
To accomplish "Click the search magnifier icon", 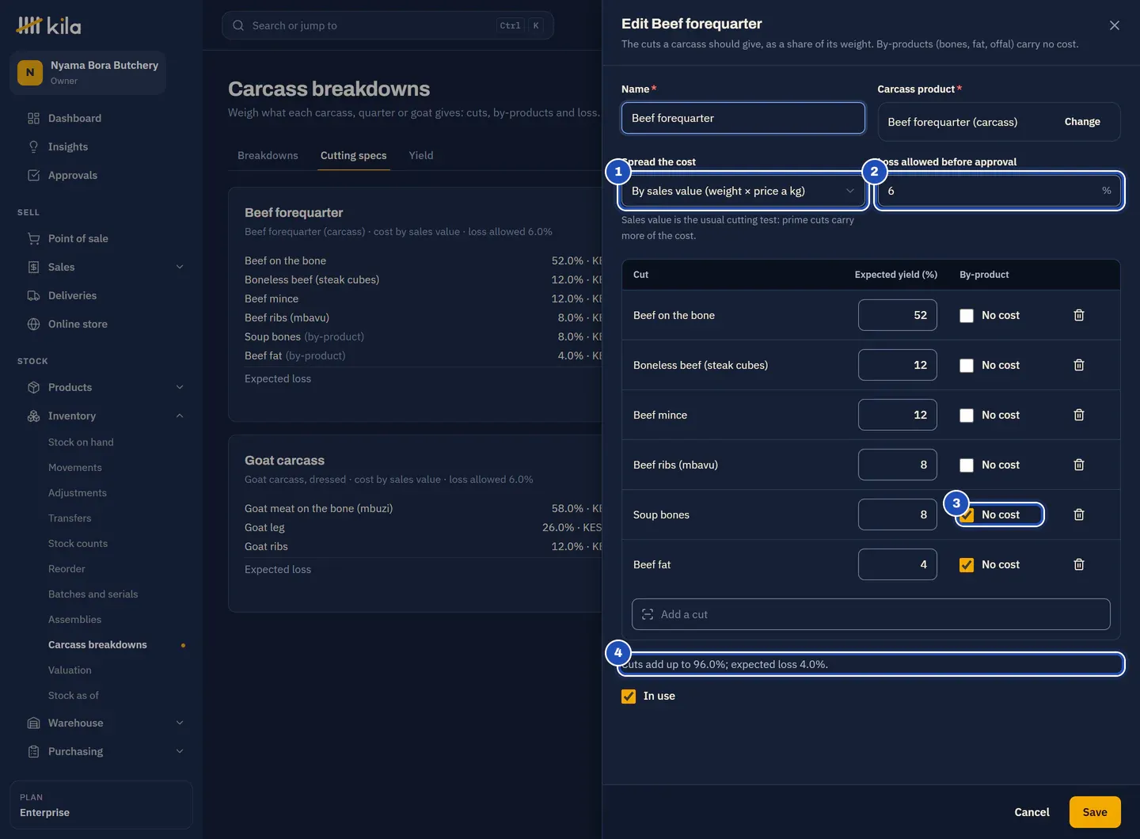I will coord(238,25).
